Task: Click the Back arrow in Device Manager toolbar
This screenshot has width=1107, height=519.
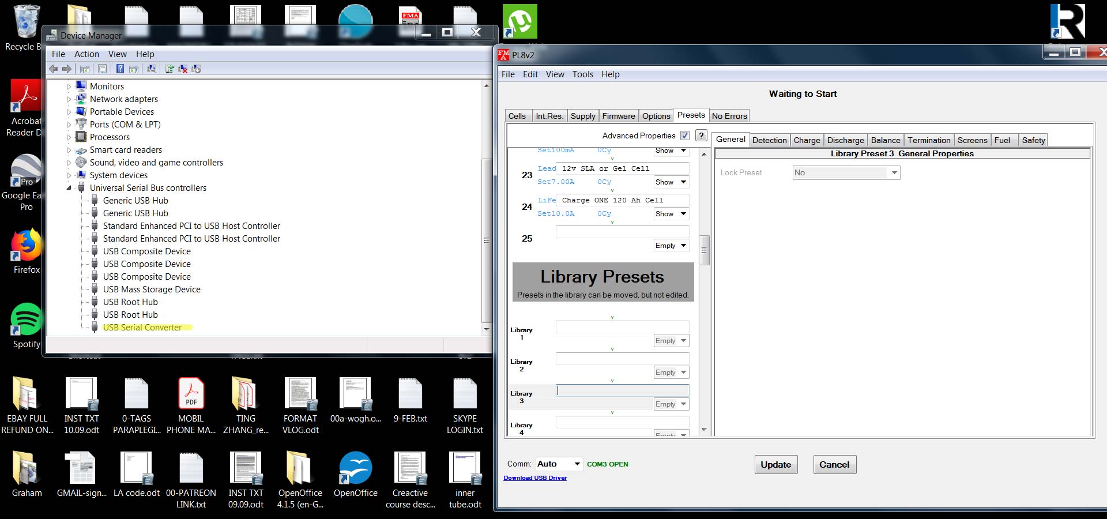Action: pos(54,69)
